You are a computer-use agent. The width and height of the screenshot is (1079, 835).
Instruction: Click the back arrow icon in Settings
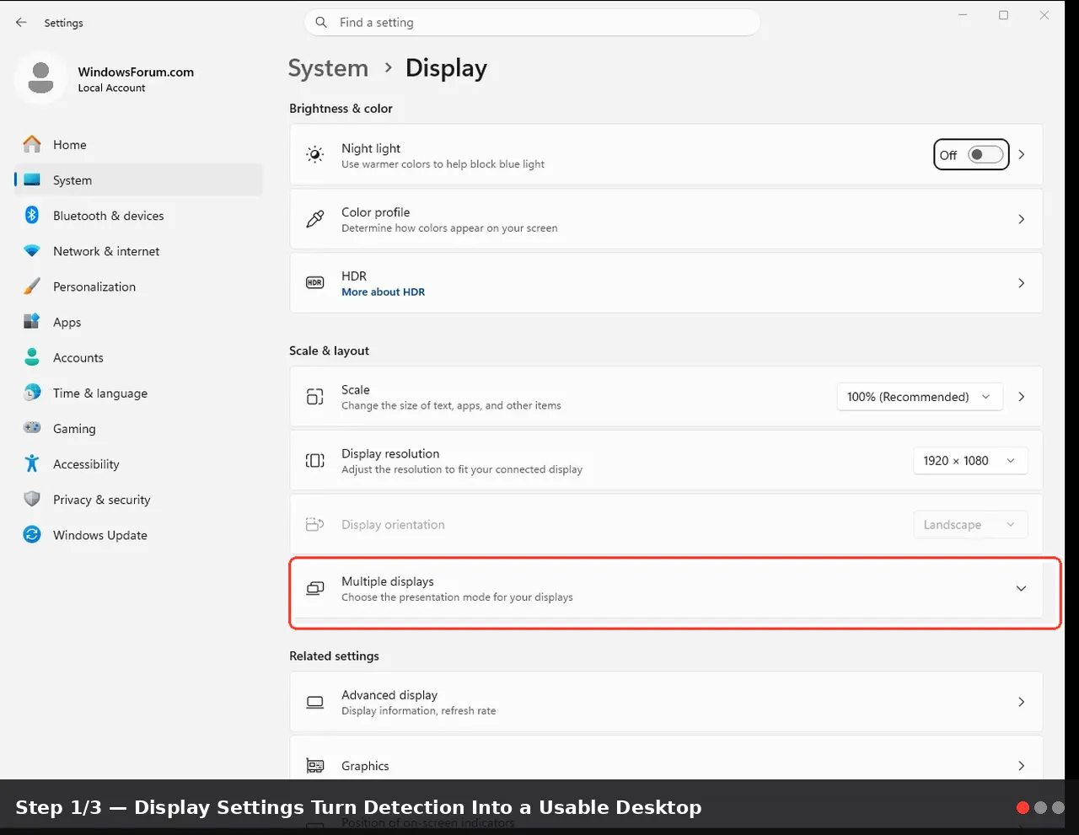(21, 23)
